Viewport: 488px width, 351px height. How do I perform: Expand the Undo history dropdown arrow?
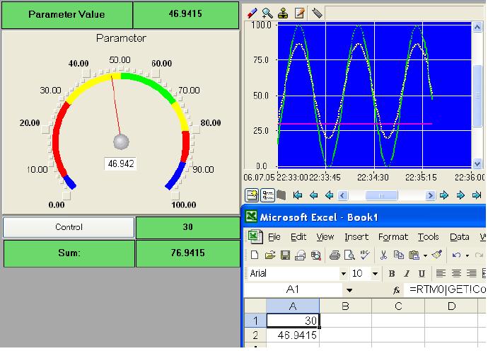467,255
